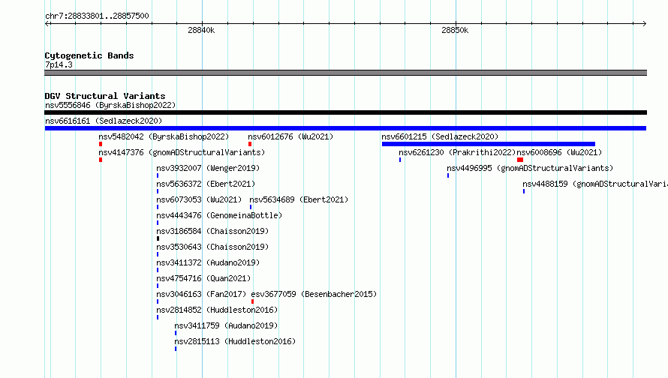Select the long blue nsv6616161 bar
The width and height of the screenshot is (668, 378).
click(x=345, y=128)
